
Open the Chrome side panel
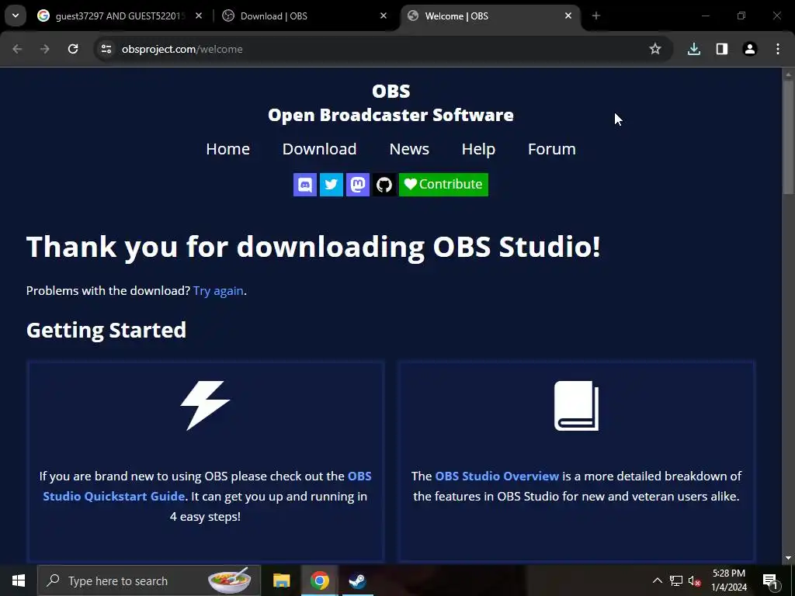(722, 49)
